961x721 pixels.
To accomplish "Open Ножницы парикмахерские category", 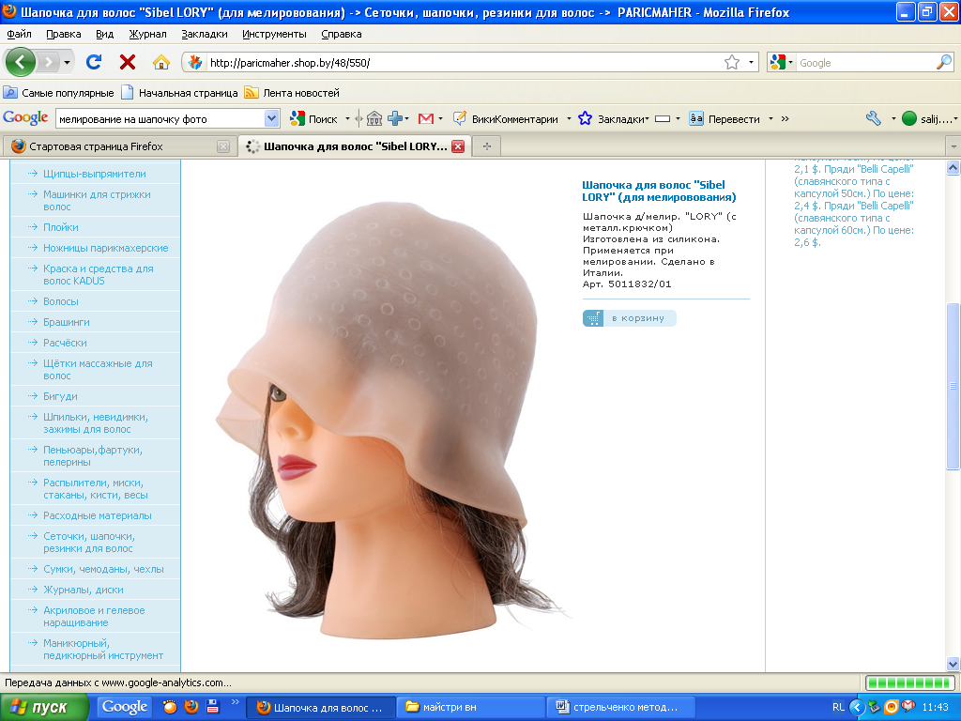I will [105, 248].
